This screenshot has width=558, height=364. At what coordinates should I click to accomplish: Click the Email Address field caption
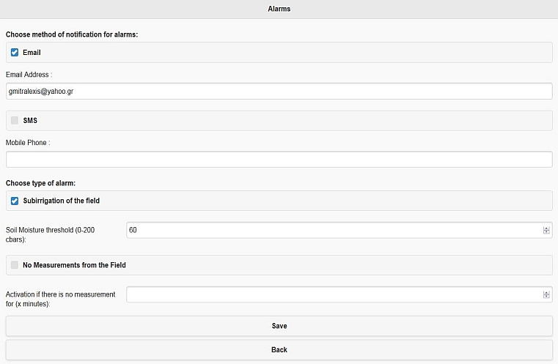pyautogui.click(x=29, y=75)
